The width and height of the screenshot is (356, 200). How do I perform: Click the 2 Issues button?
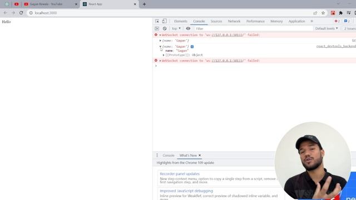click(350, 28)
